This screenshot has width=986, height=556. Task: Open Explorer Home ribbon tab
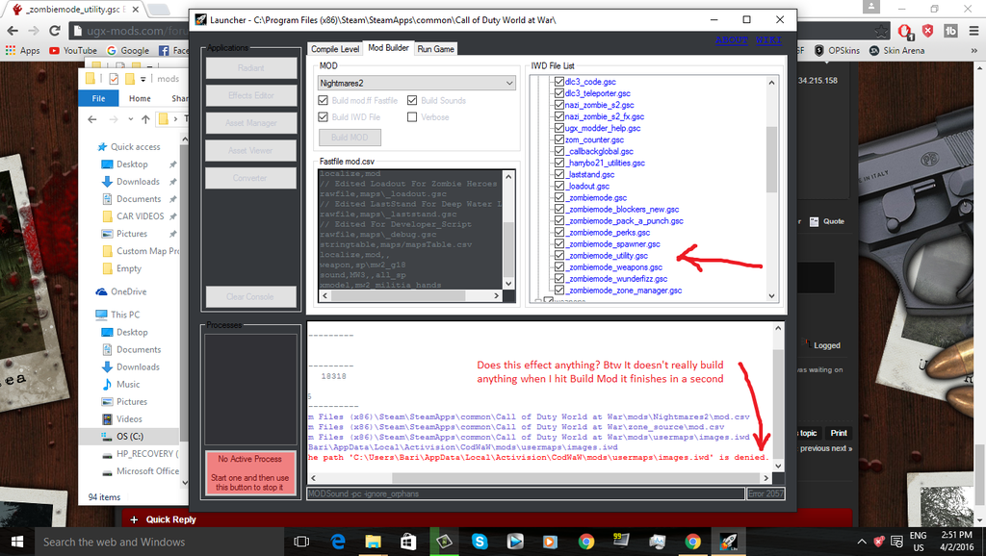[140, 98]
